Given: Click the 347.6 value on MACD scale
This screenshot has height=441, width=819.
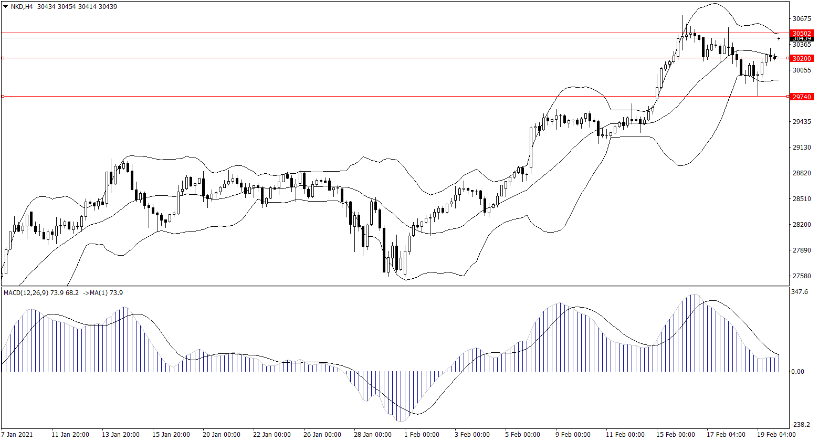Looking at the screenshot, I should 800,292.
